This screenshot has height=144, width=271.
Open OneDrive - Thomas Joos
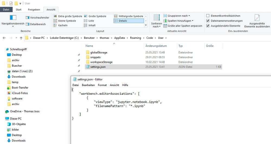click(25, 111)
